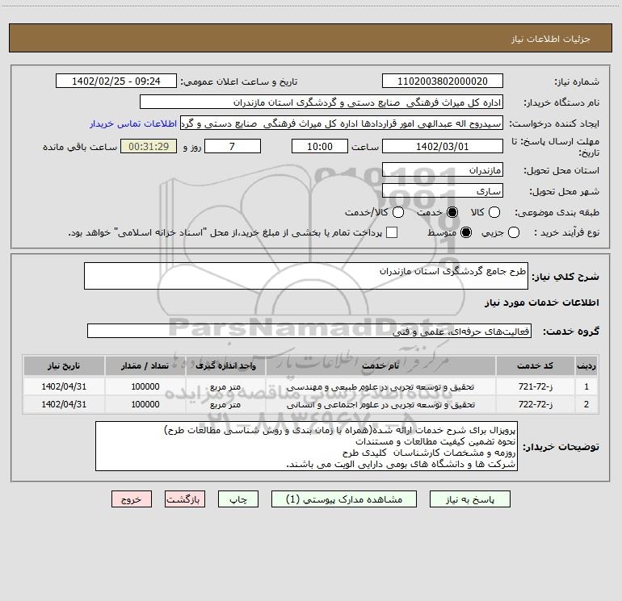Click the علوم طبیعی و مهندسی service name
Screen dimensions: 622x601
[x=380, y=386]
